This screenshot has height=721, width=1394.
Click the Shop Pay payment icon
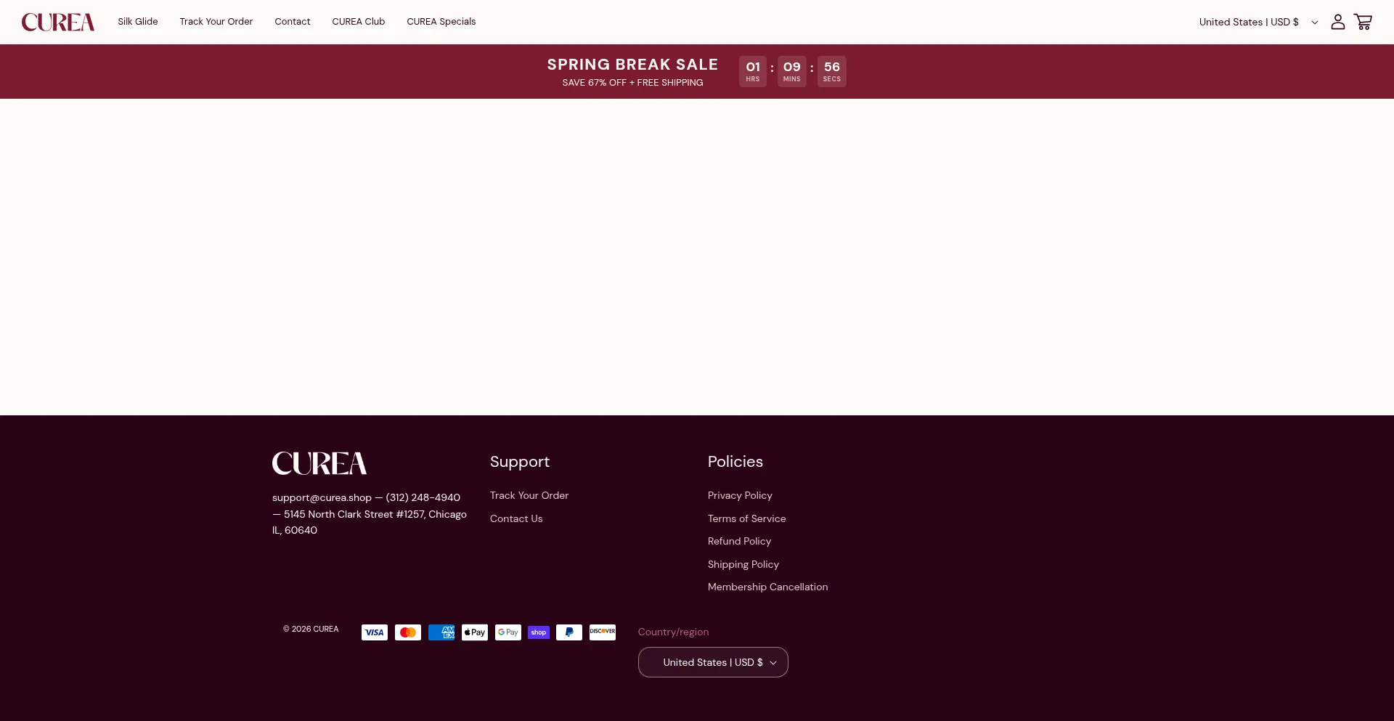(539, 632)
